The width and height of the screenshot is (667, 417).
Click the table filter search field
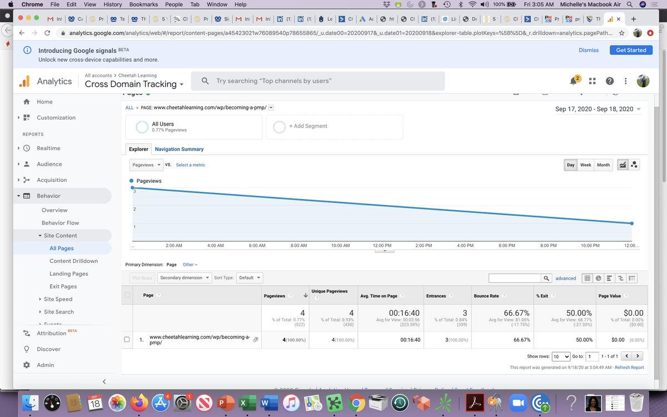click(x=515, y=278)
